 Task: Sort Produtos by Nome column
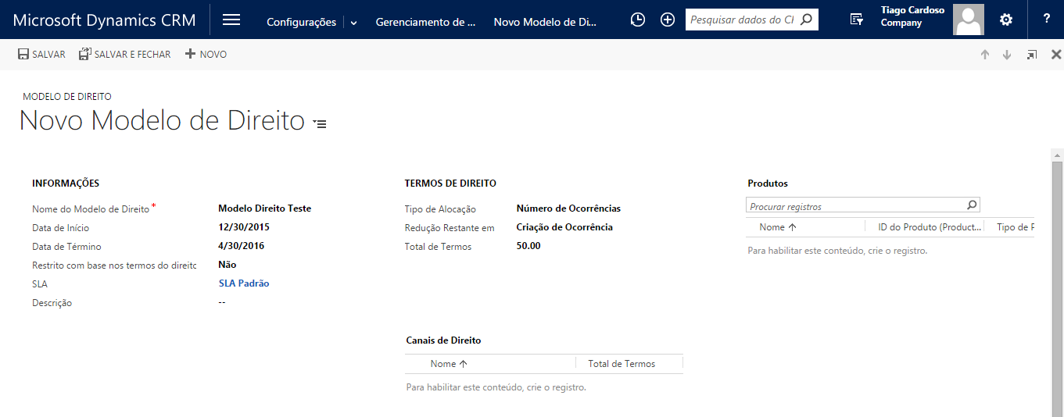pos(777,227)
